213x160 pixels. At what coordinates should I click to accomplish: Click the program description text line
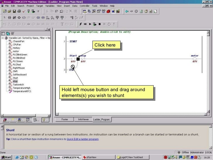point(99,32)
